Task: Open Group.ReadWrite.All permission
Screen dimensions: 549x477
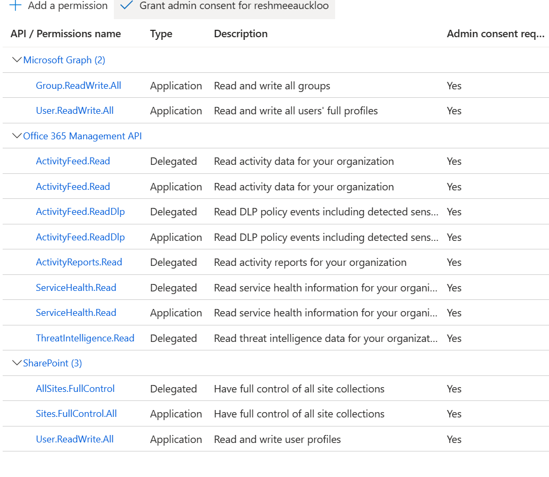Action: tap(78, 86)
